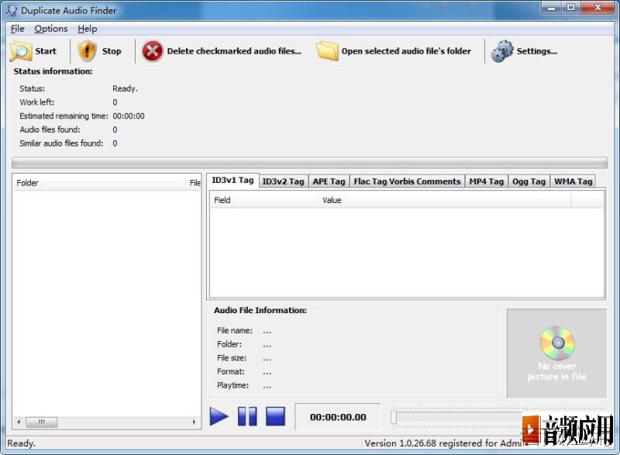Start playback with the blue play button

pos(219,416)
